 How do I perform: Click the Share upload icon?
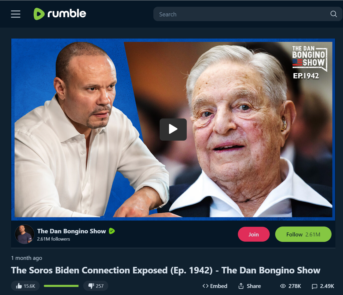click(x=241, y=286)
